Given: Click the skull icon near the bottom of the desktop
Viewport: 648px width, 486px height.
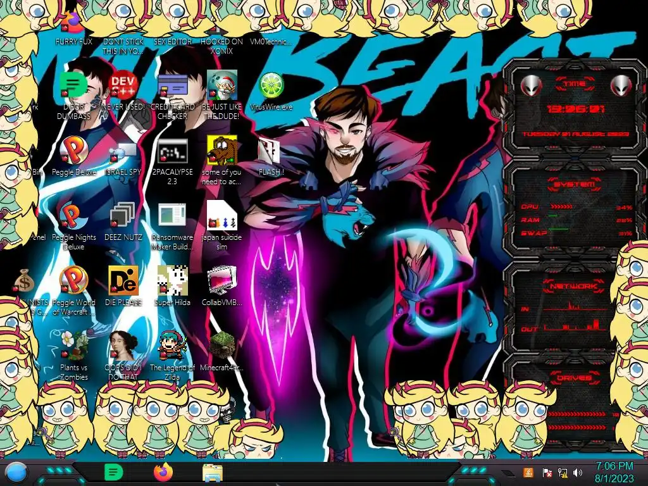Looking at the screenshot, I should click(x=228, y=411).
